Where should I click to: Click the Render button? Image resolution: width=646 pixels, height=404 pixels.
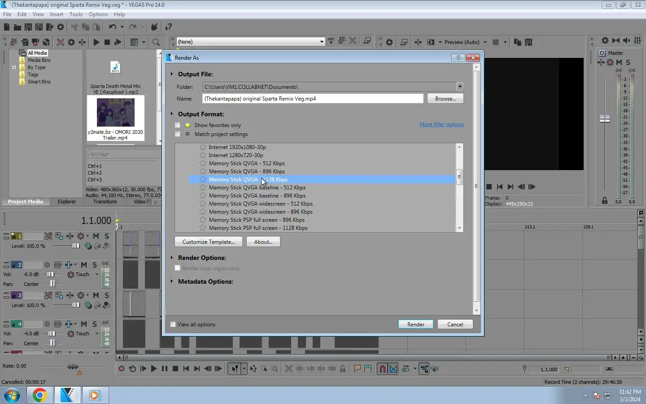416,325
